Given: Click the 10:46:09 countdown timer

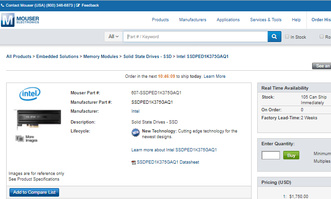Looking at the screenshot, I should pos(166,76).
